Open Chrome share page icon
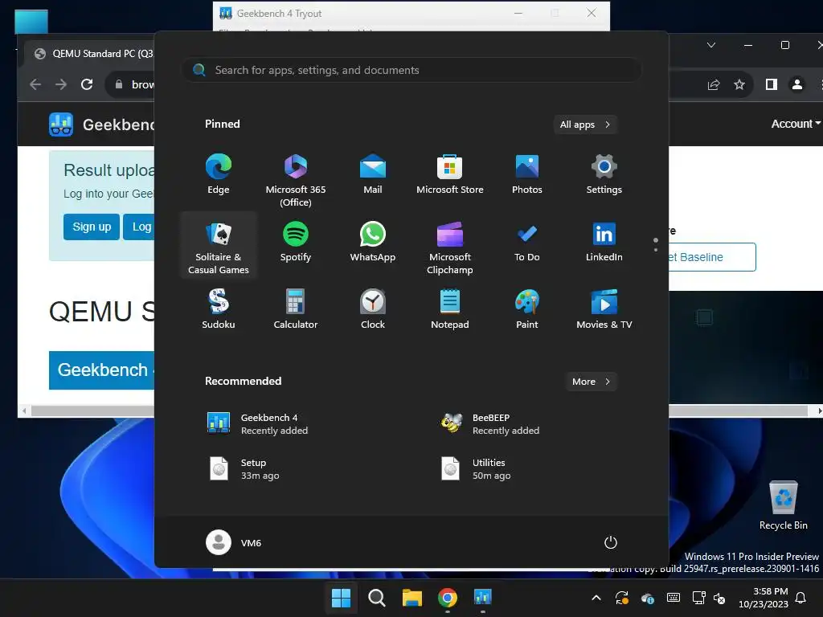 [714, 84]
